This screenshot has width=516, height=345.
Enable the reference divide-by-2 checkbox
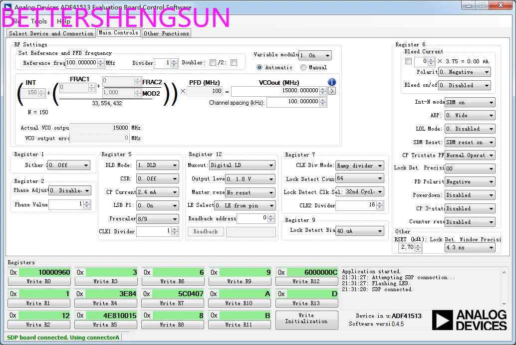(x=234, y=62)
